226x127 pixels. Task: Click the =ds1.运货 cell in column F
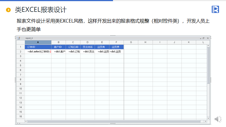tap(116, 52)
